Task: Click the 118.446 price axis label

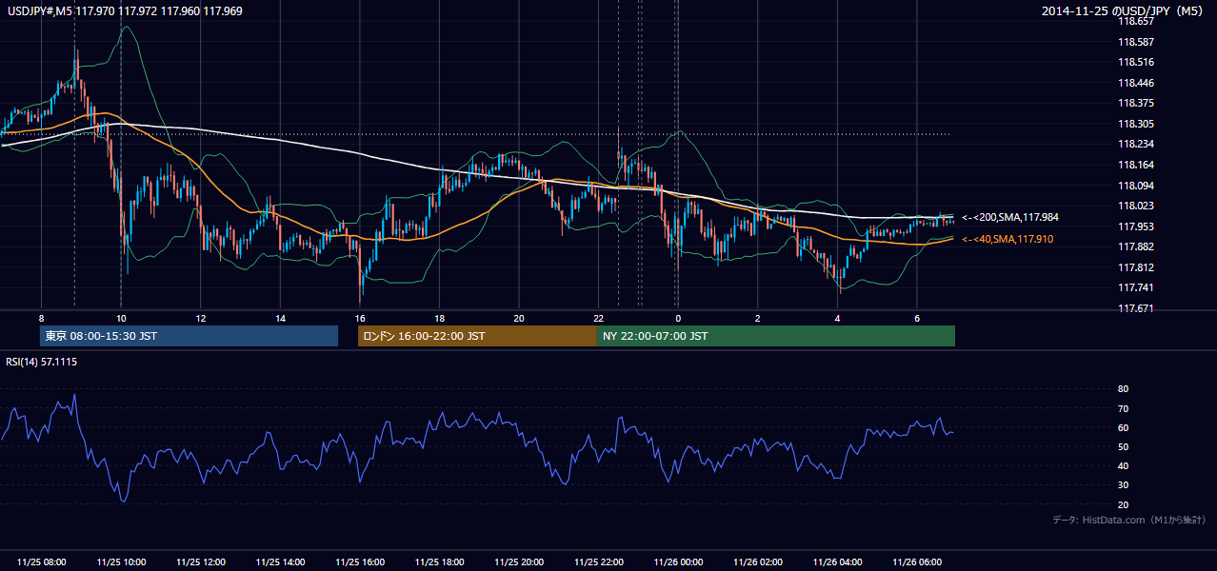Action: tap(1135, 83)
